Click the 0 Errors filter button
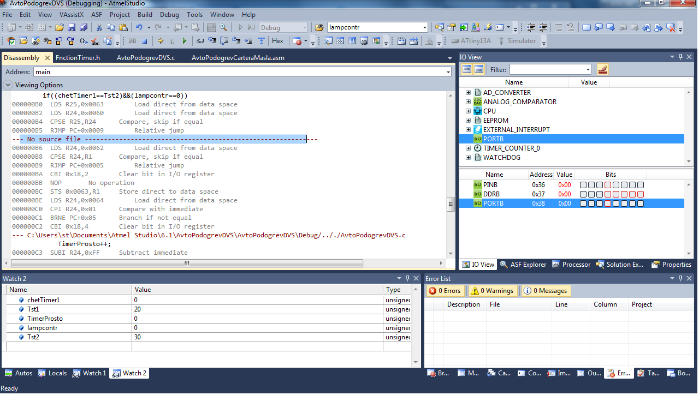Image resolution: width=699 pixels, height=419 pixels. (x=445, y=291)
